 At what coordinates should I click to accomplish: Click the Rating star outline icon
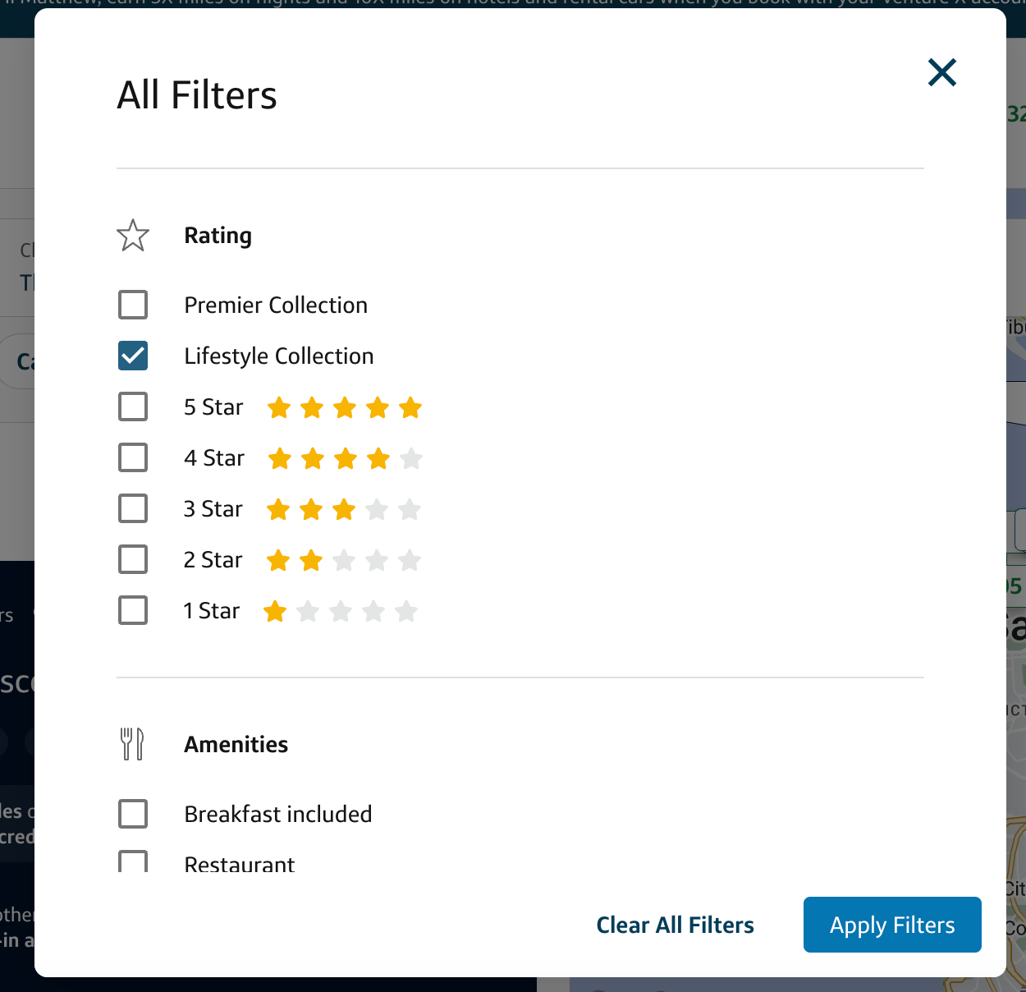pyautogui.click(x=133, y=236)
